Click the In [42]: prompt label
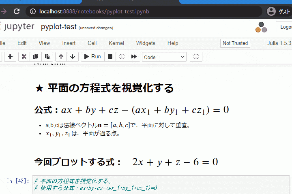This screenshot has width=292, height=194. point(18,181)
